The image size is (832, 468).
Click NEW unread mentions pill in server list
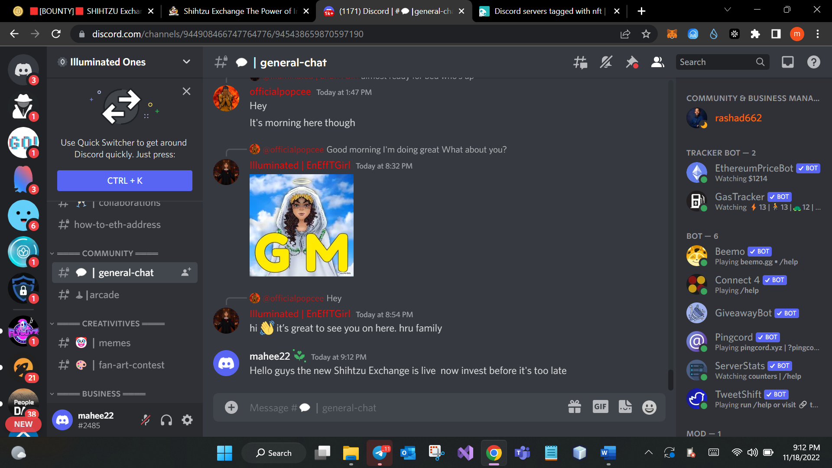click(23, 424)
